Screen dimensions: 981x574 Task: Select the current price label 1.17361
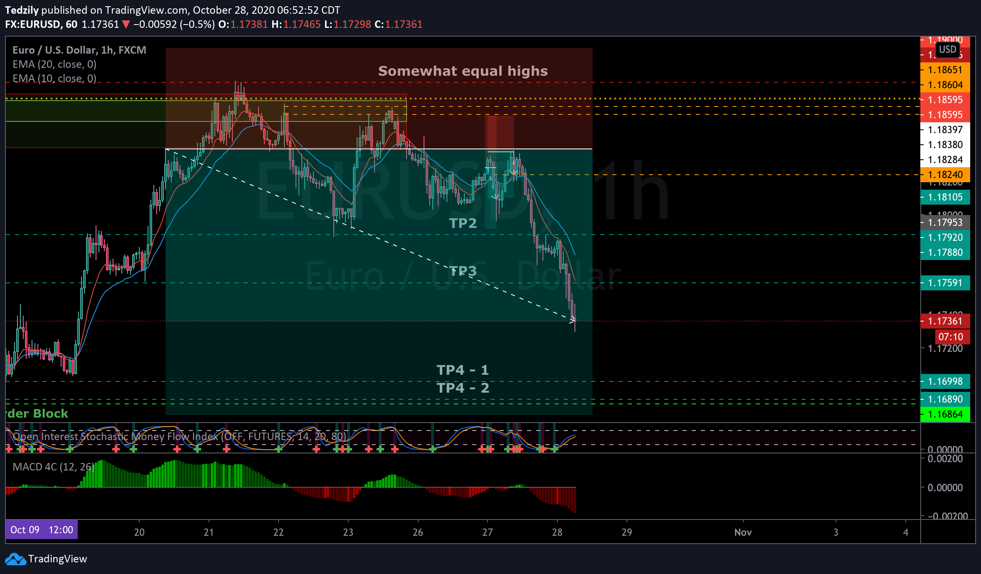pyautogui.click(x=945, y=321)
